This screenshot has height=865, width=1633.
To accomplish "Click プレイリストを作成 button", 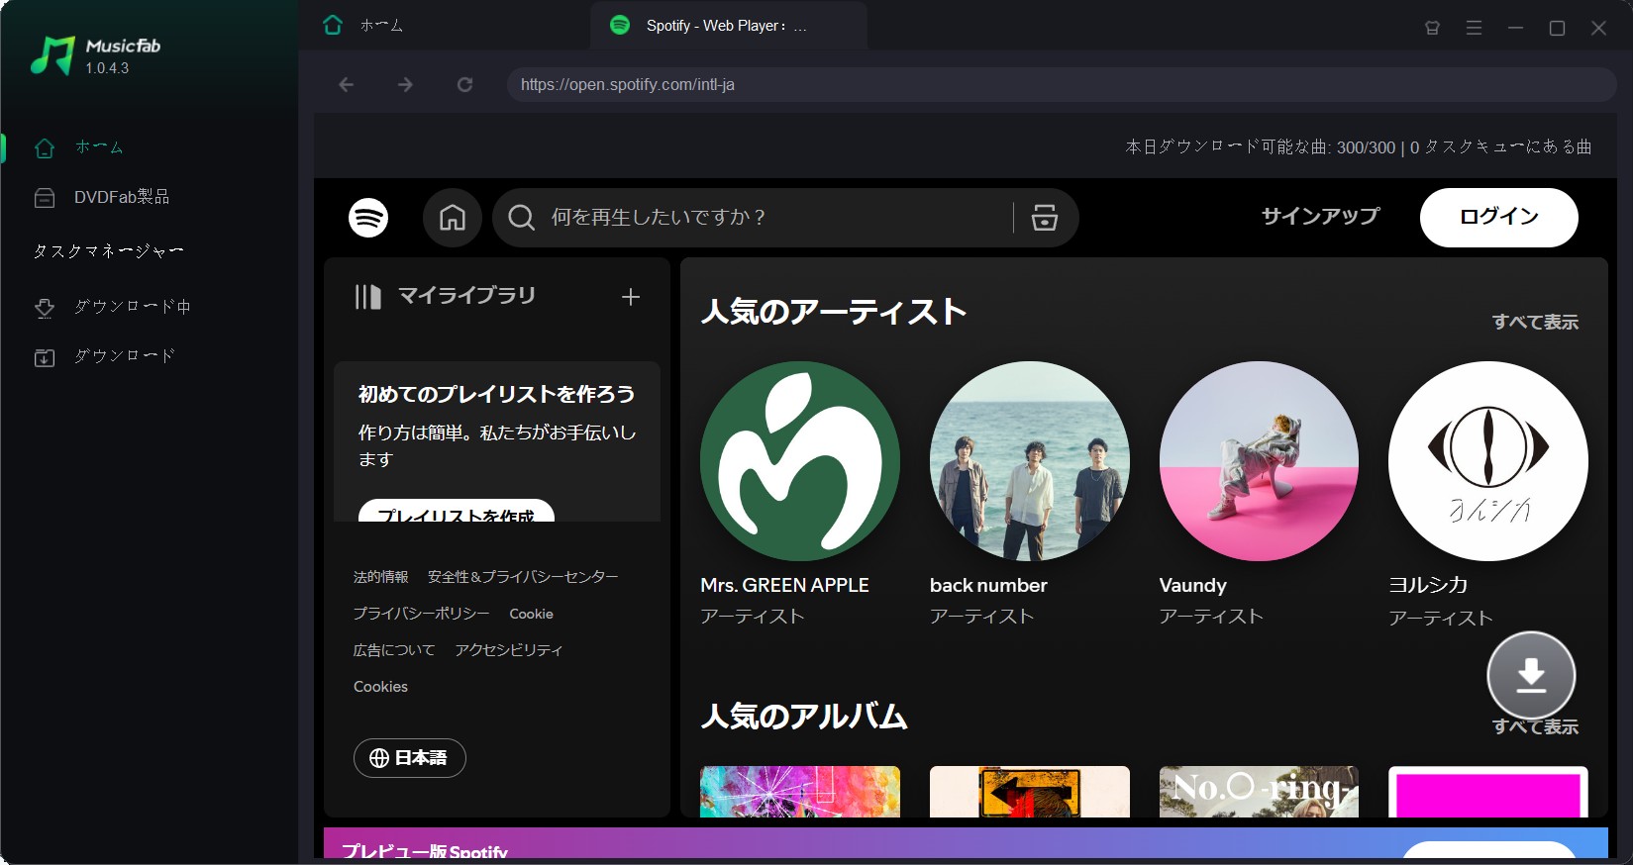I will (457, 511).
